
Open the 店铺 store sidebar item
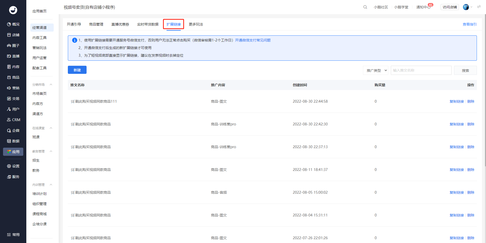coord(13,35)
